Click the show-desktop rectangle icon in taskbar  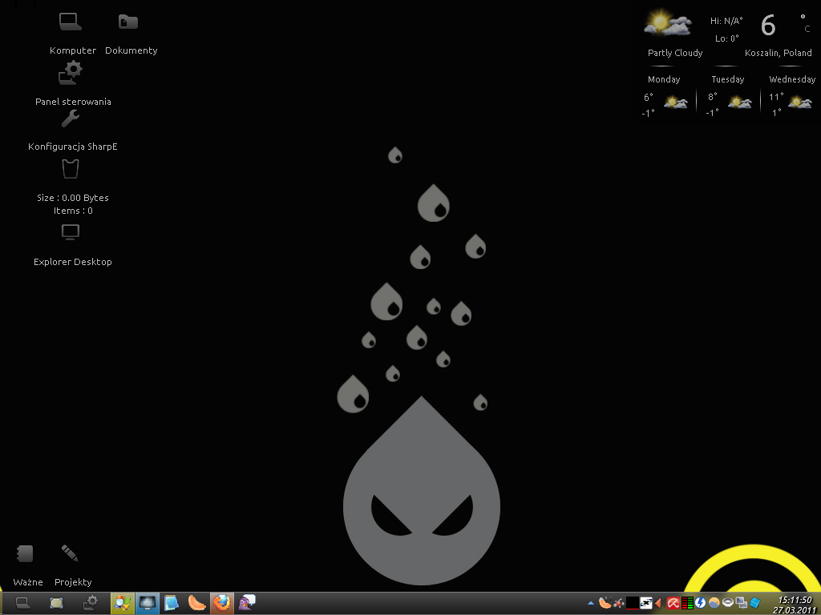click(x=57, y=603)
